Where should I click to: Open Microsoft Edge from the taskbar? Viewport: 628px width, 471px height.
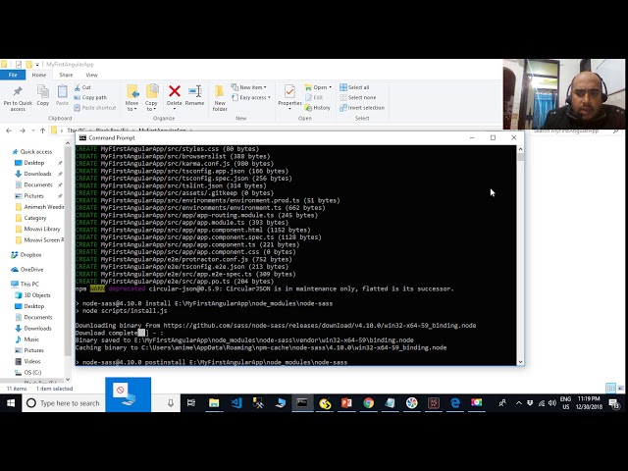[x=455, y=403]
